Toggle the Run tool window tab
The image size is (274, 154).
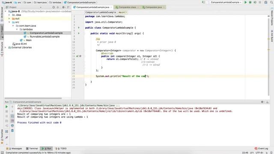click(46, 148)
